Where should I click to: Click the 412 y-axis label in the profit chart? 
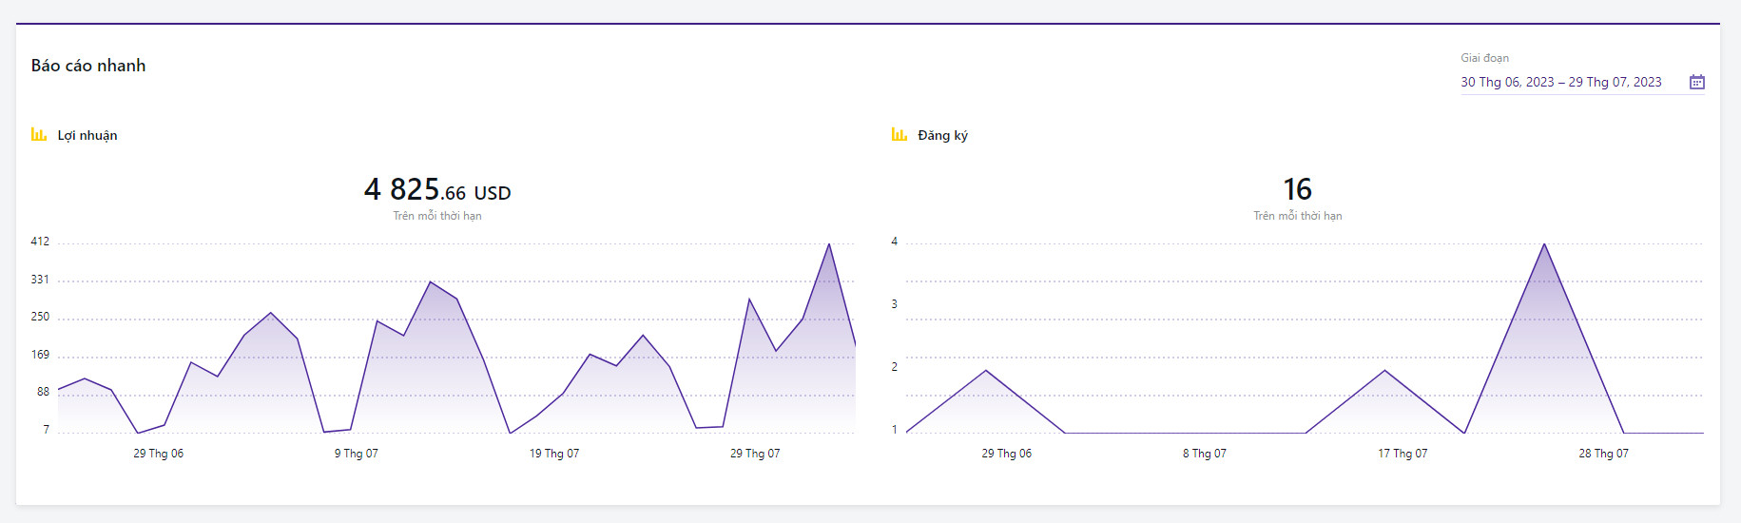tap(40, 242)
